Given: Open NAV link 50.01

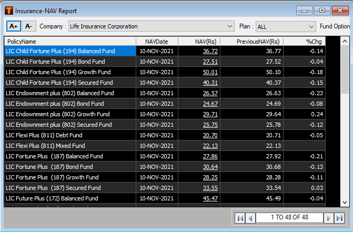Looking at the screenshot, I should 210,72.
